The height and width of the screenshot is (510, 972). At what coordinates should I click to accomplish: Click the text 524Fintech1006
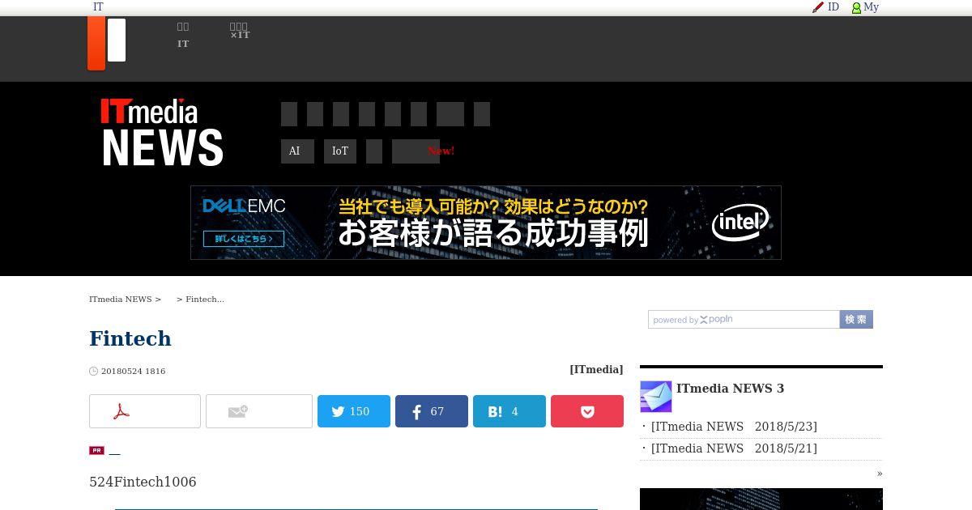pos(143,482)
